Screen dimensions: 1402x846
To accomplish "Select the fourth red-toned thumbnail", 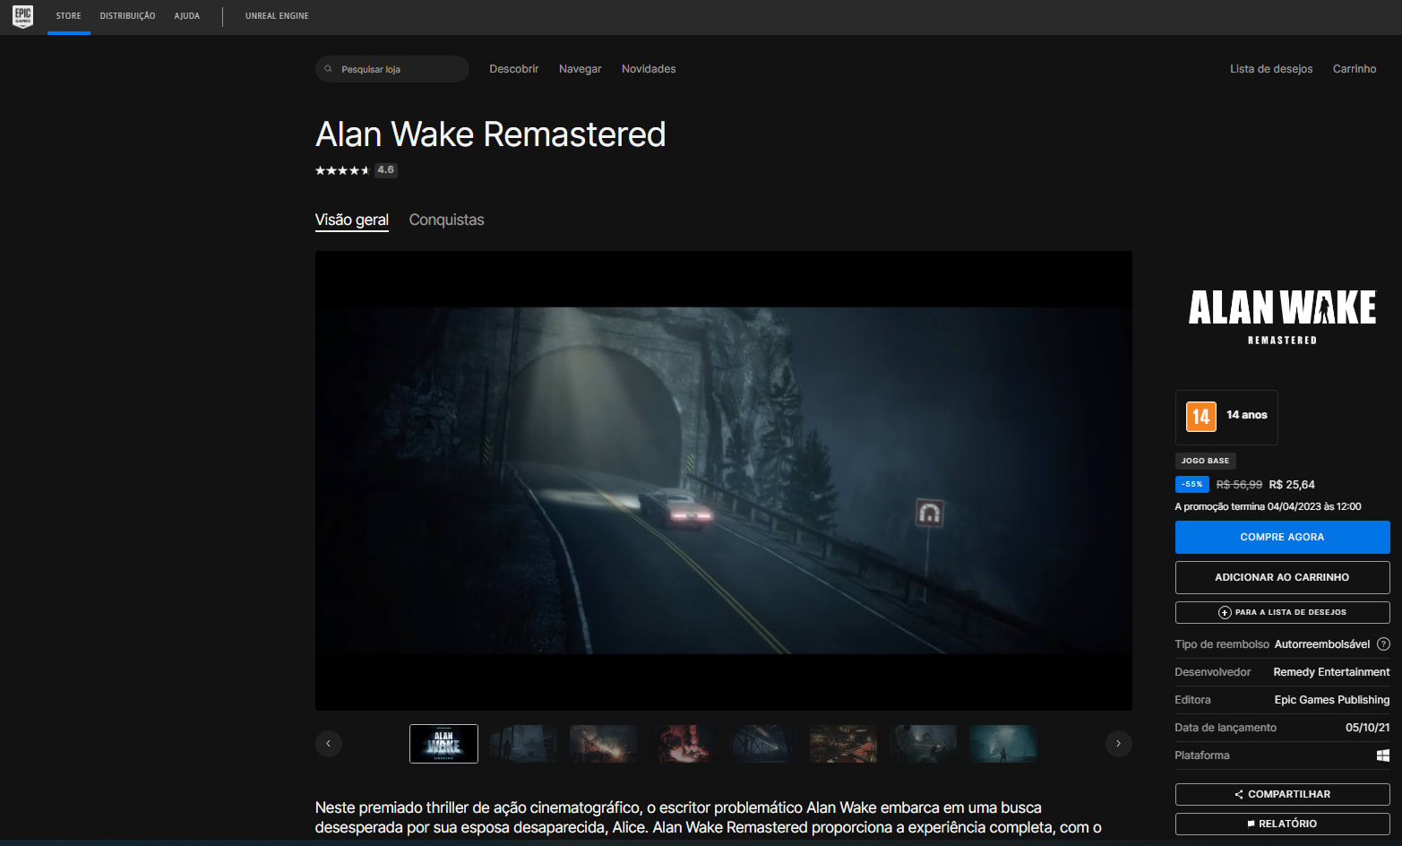I will click(x=684, y=744).
